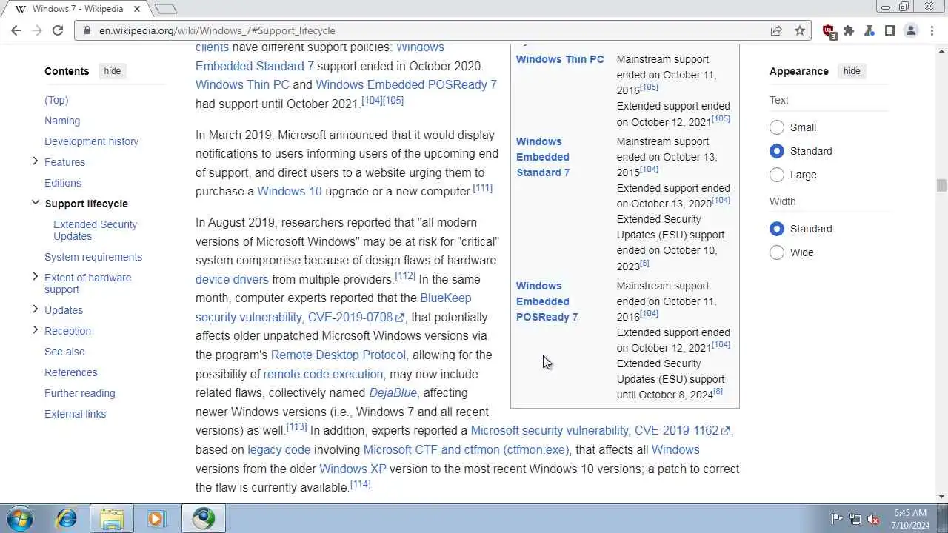
Task: Launch Internet Explorer from the taskbar
Action: tap(66, 518)
